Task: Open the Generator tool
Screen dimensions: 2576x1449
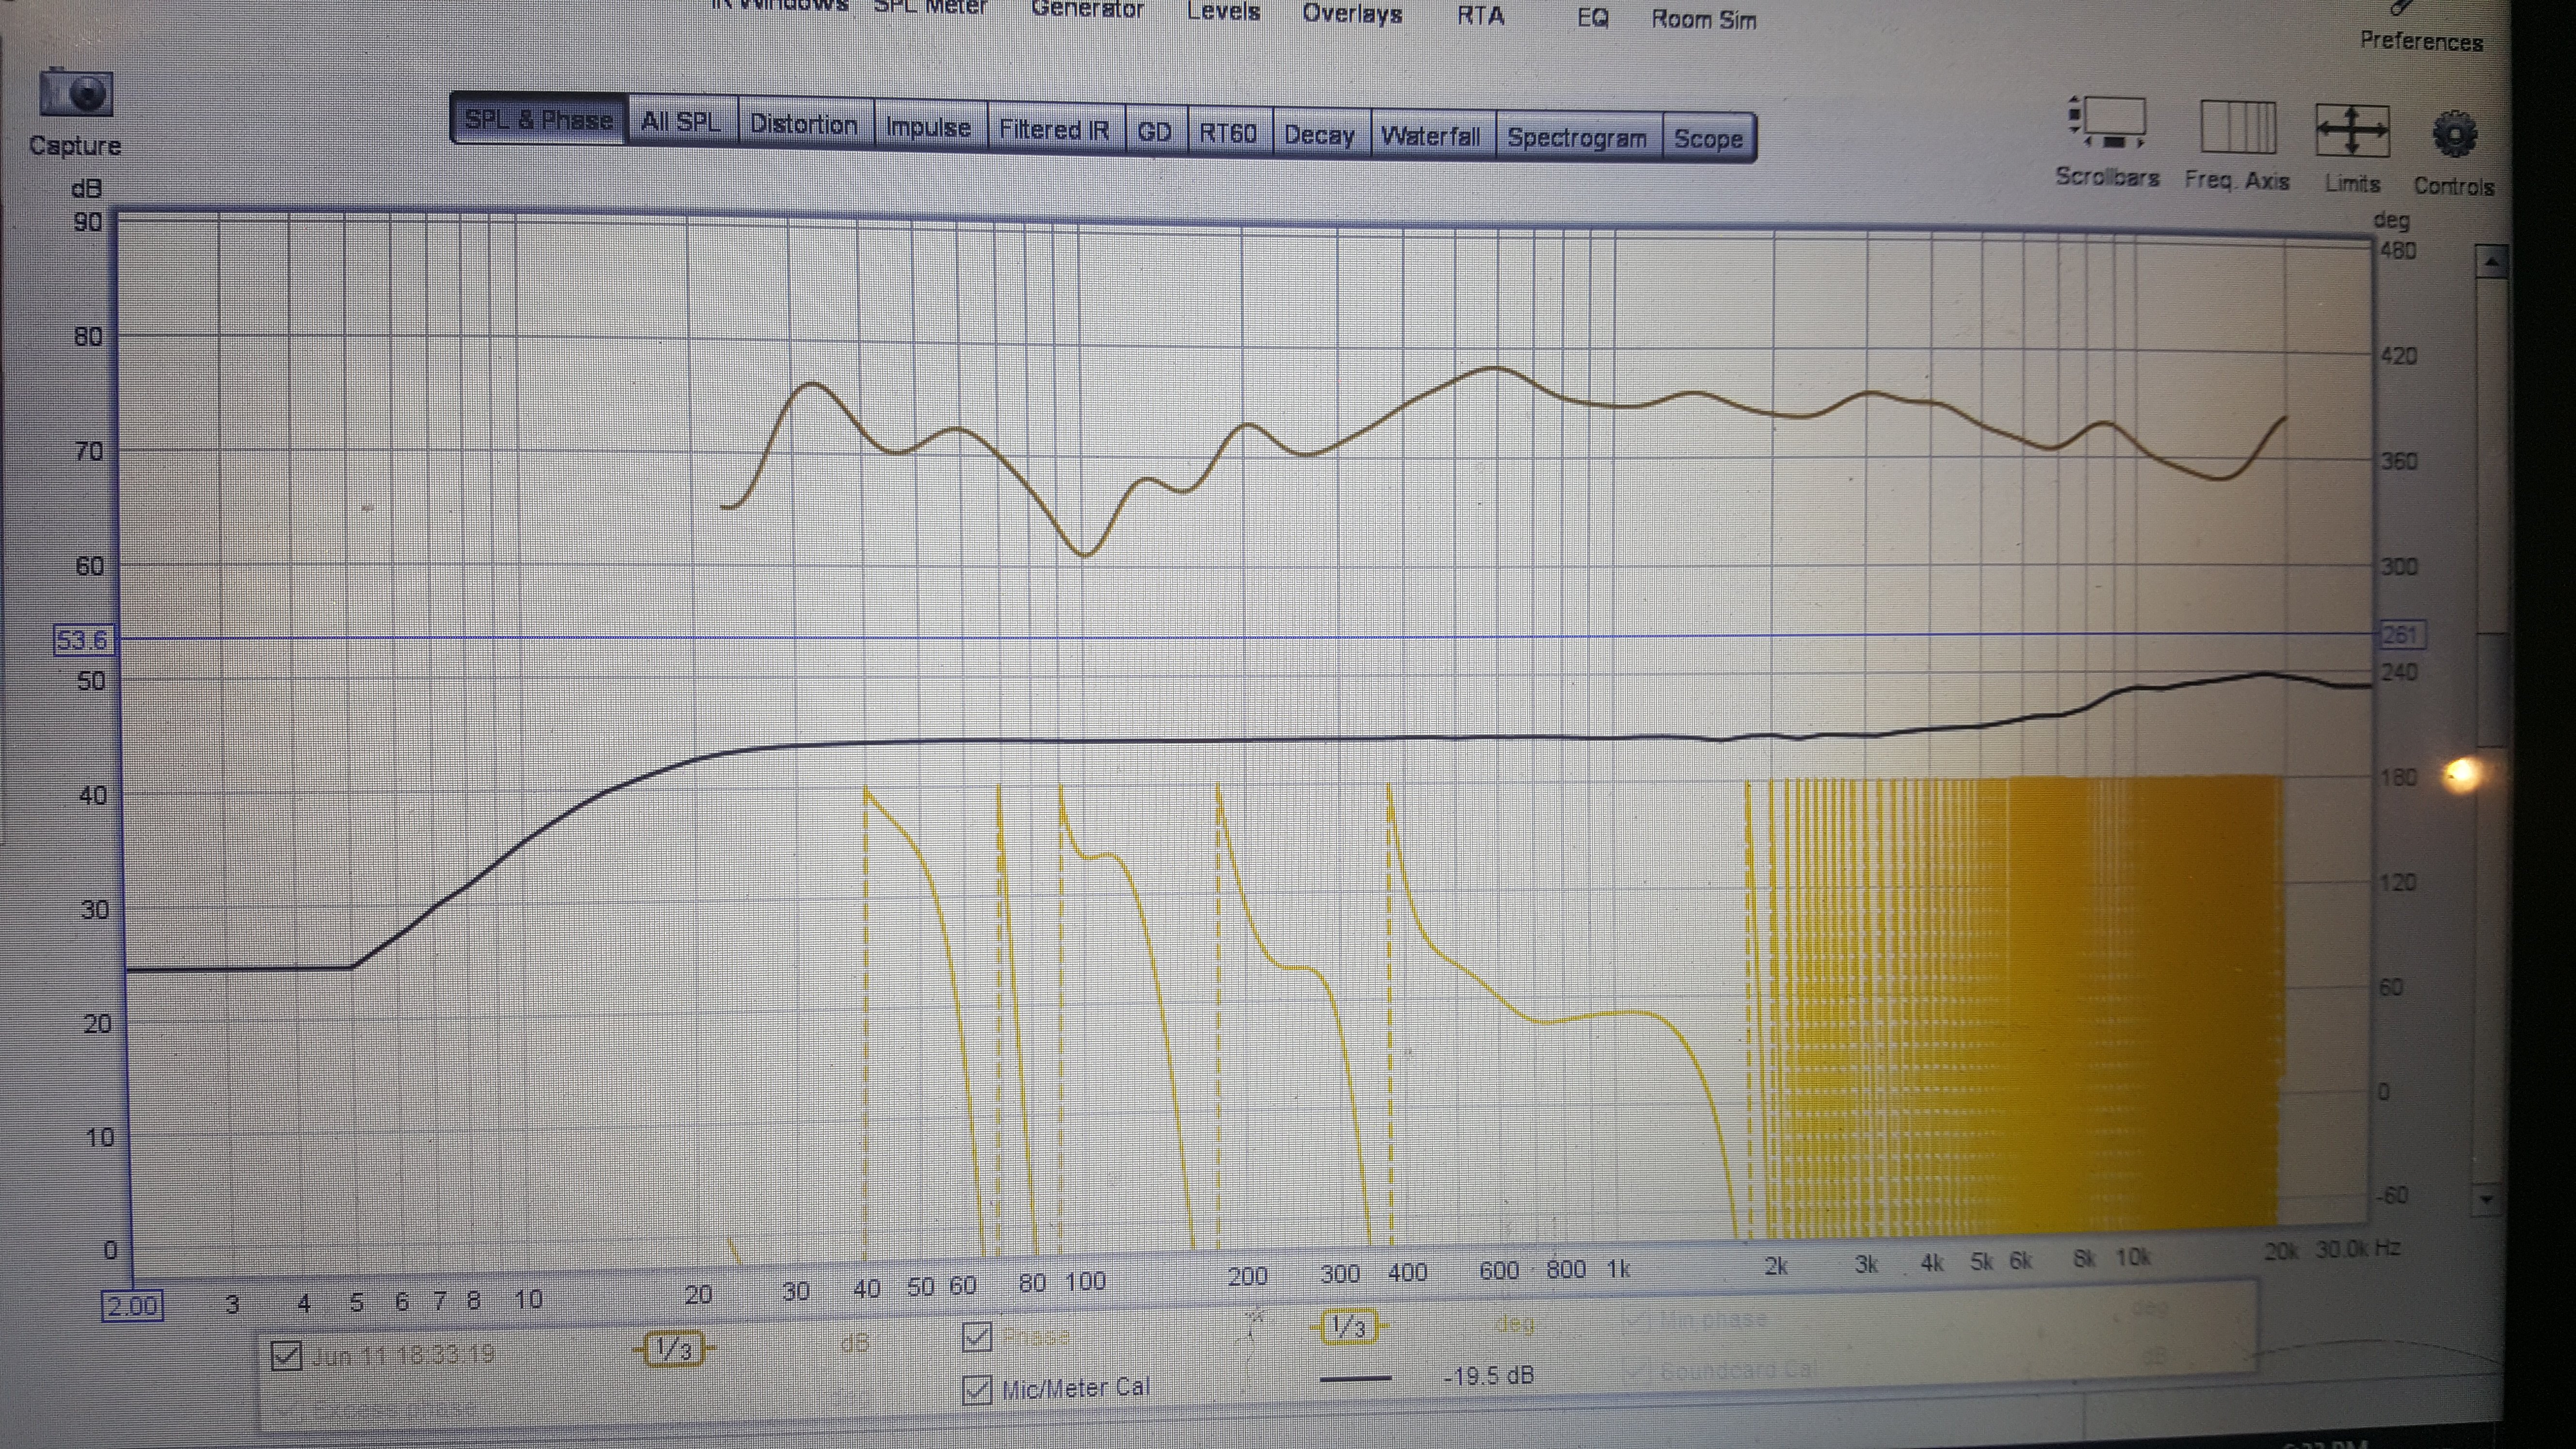Action: (x=1087, y=9)
